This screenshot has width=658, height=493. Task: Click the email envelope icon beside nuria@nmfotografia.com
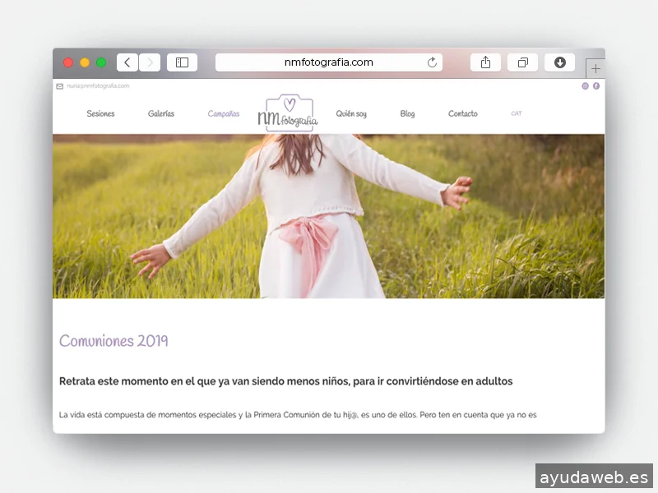coord(58,85)
